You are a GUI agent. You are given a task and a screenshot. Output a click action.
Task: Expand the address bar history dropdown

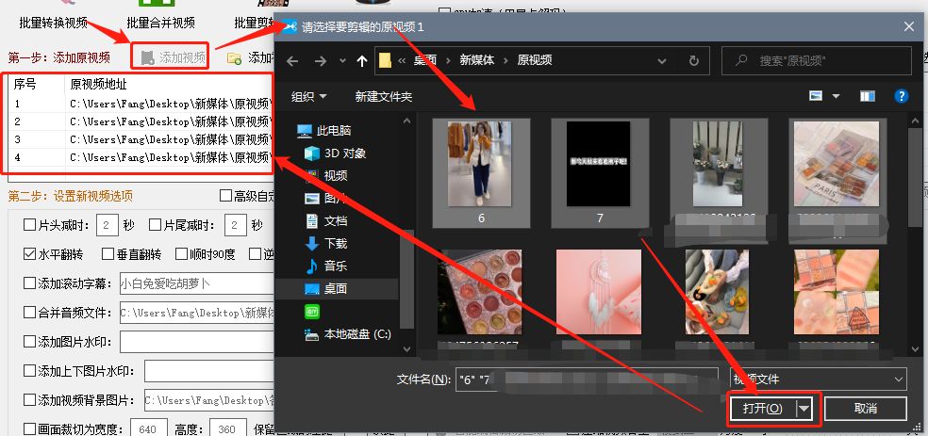(x=662, y=60)
